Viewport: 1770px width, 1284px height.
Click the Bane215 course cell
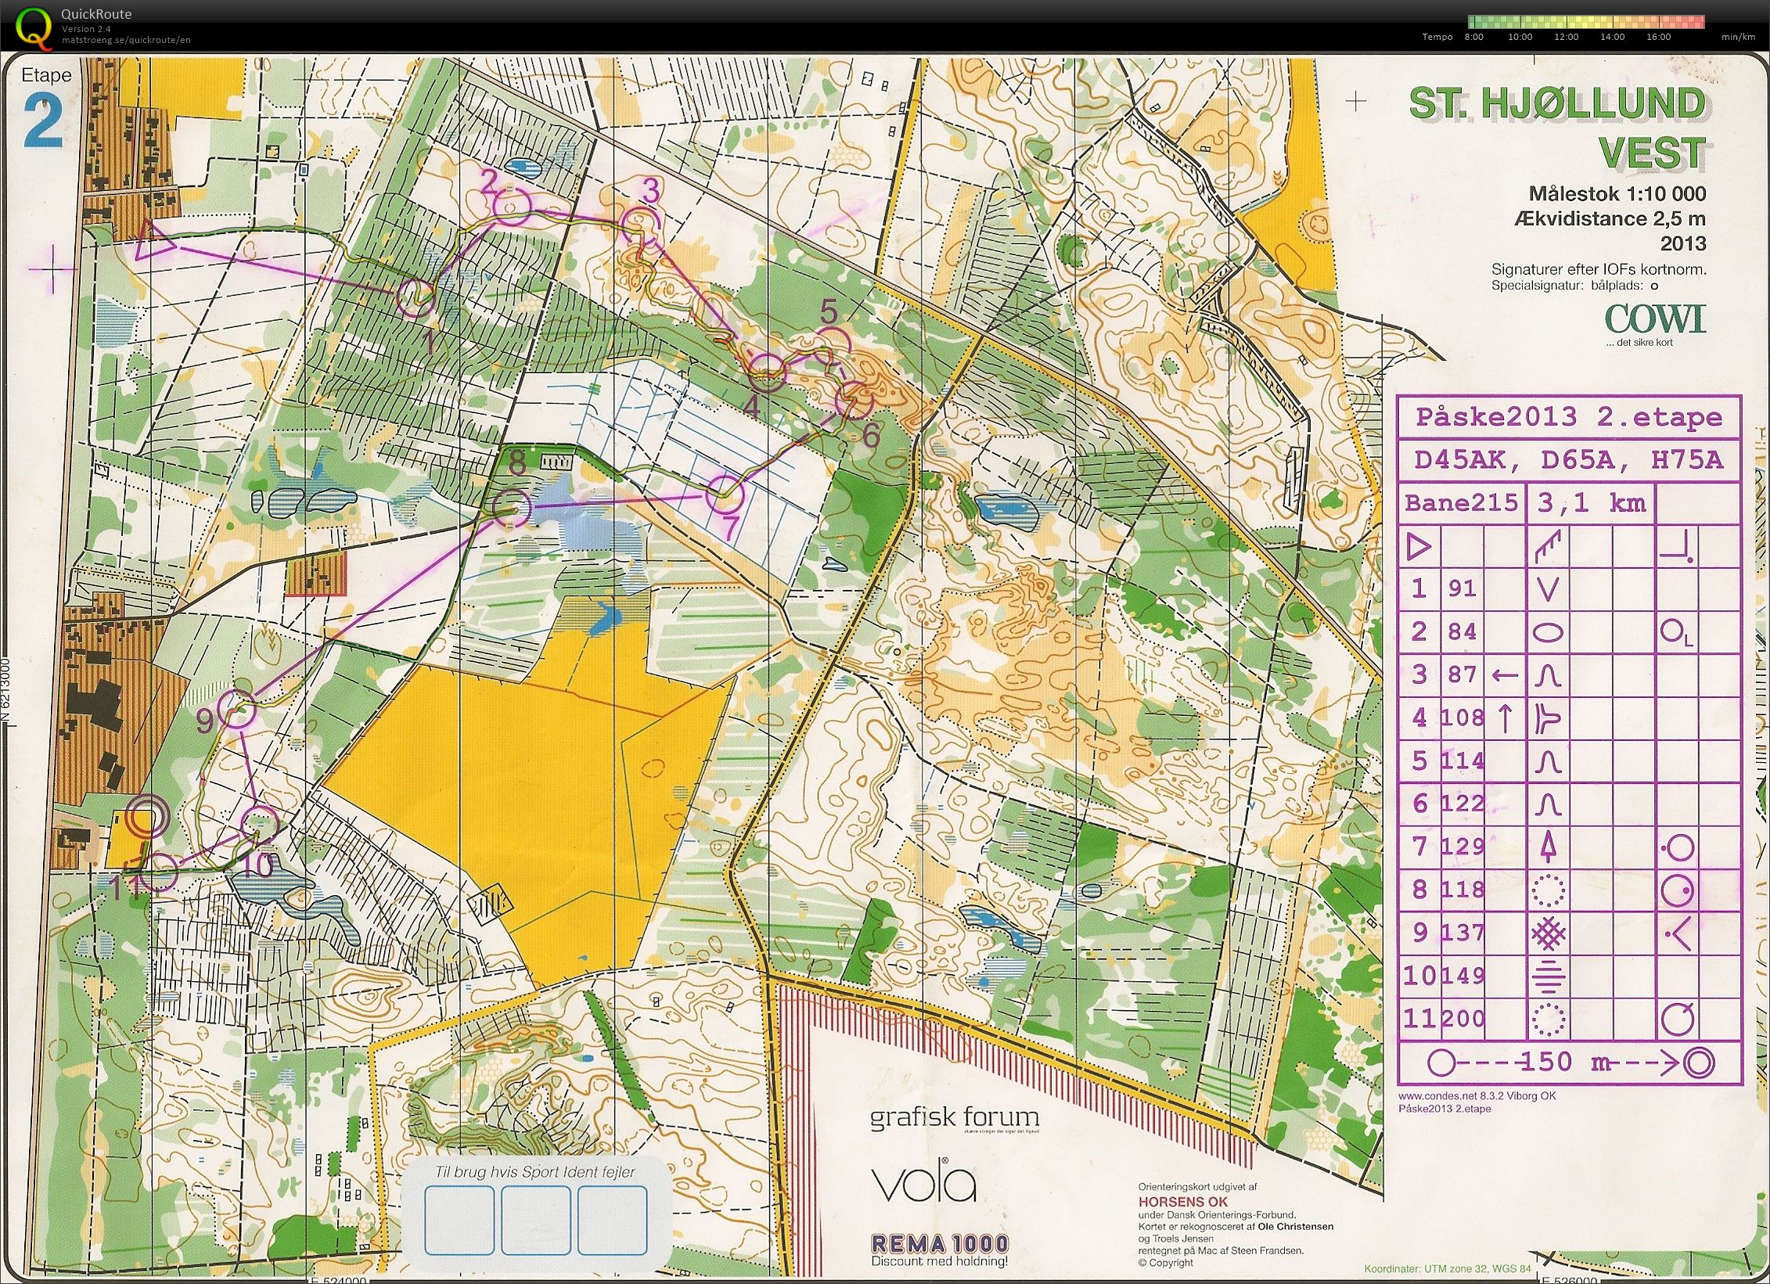(x=1462, y=503)
